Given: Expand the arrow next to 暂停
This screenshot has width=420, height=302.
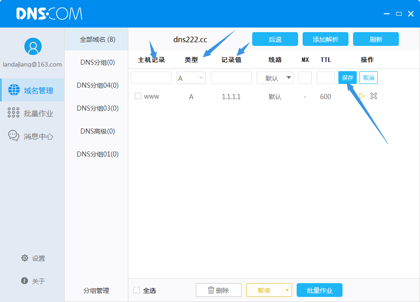Looking at the screenshot, I should (x=287, y=290).
